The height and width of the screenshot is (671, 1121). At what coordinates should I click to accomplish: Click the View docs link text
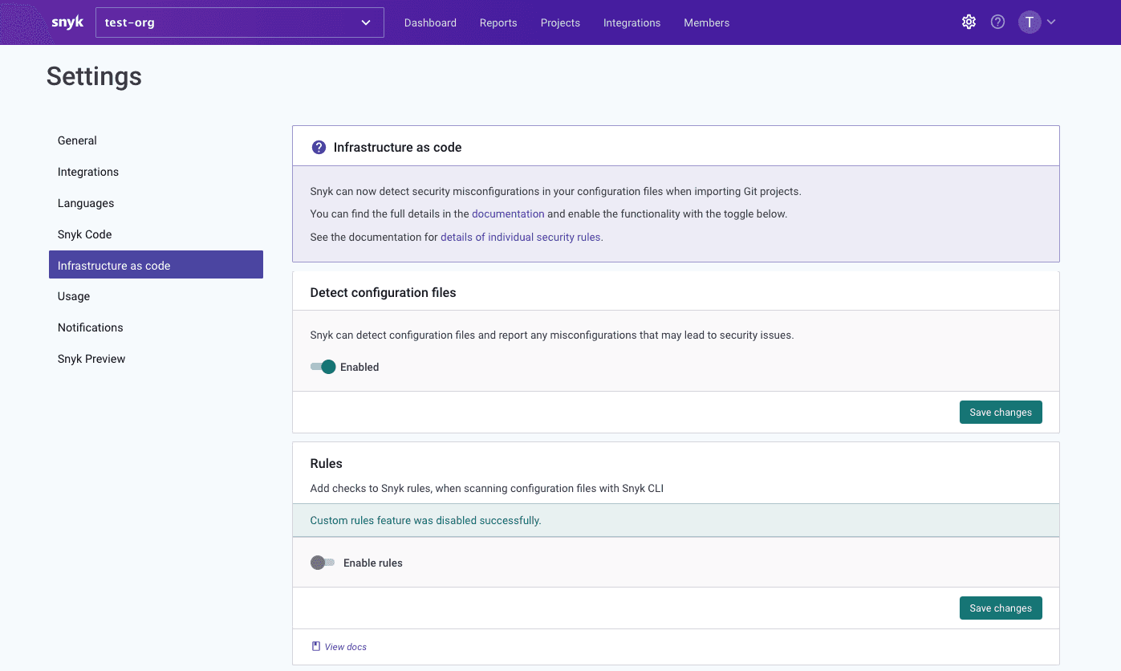[346, 647]
